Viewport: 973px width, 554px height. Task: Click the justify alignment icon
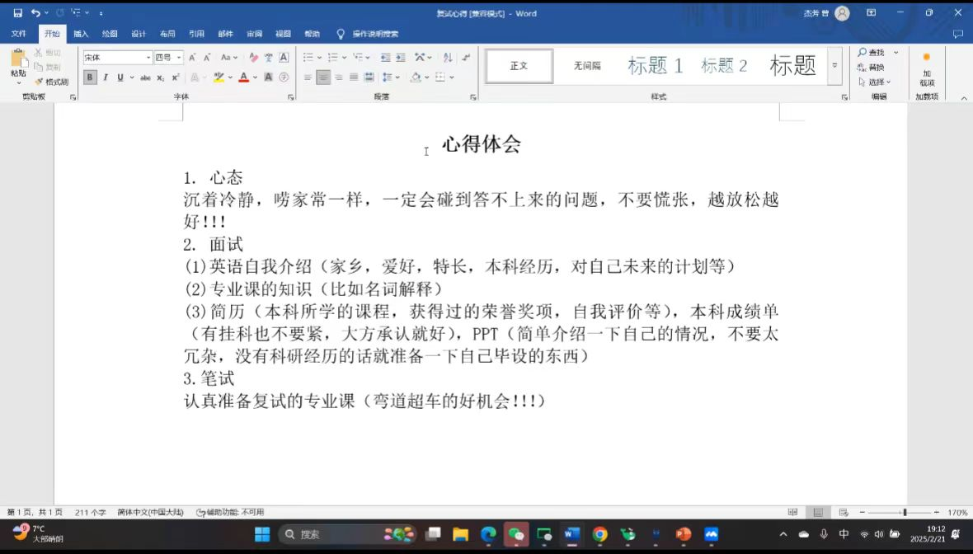[x=354, y=77]
